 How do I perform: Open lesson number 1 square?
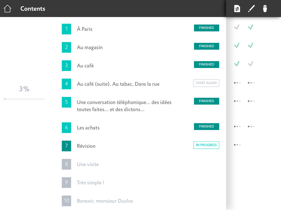click(66, 29)
